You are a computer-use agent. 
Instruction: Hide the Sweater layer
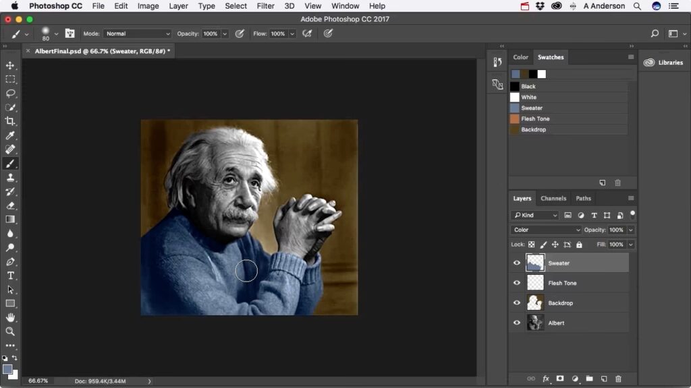click(x=517, y=263)
